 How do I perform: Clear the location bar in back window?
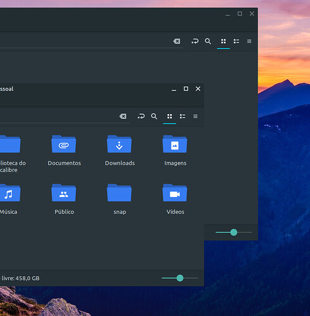tap(177, 41)
